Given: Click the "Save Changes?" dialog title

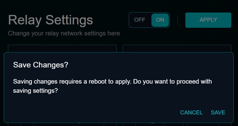Looking at the screenshot, I should [41, 65].
